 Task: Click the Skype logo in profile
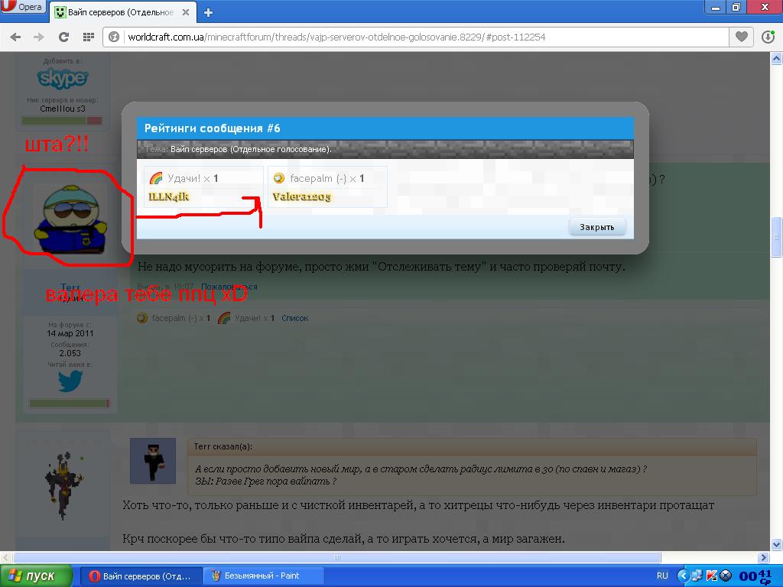(x=63, y=79)
